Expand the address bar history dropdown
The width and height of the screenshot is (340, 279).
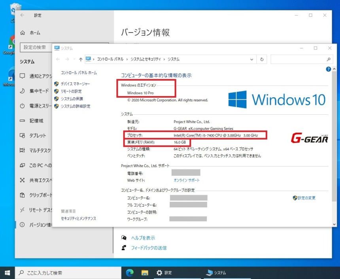(x=251, y=59)
